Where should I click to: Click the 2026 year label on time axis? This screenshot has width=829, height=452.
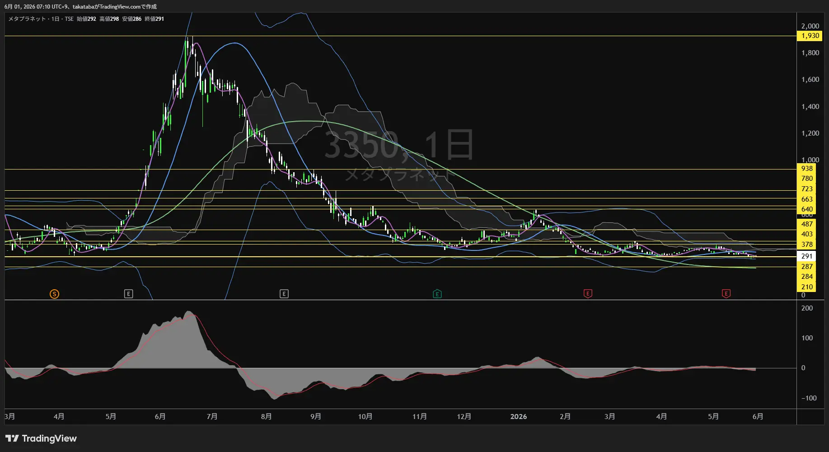518,417
